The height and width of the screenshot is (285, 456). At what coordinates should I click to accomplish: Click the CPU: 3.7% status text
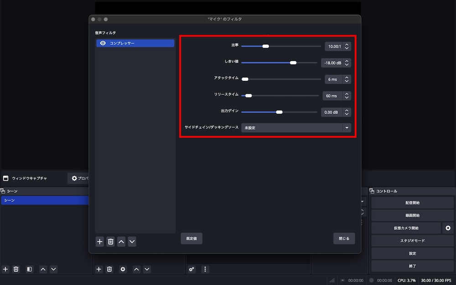[x=406, y=280]
